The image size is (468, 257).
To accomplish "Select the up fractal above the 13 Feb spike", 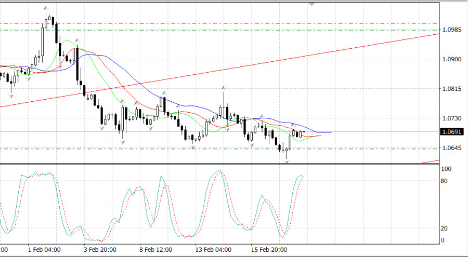I will tap(224, 87).
